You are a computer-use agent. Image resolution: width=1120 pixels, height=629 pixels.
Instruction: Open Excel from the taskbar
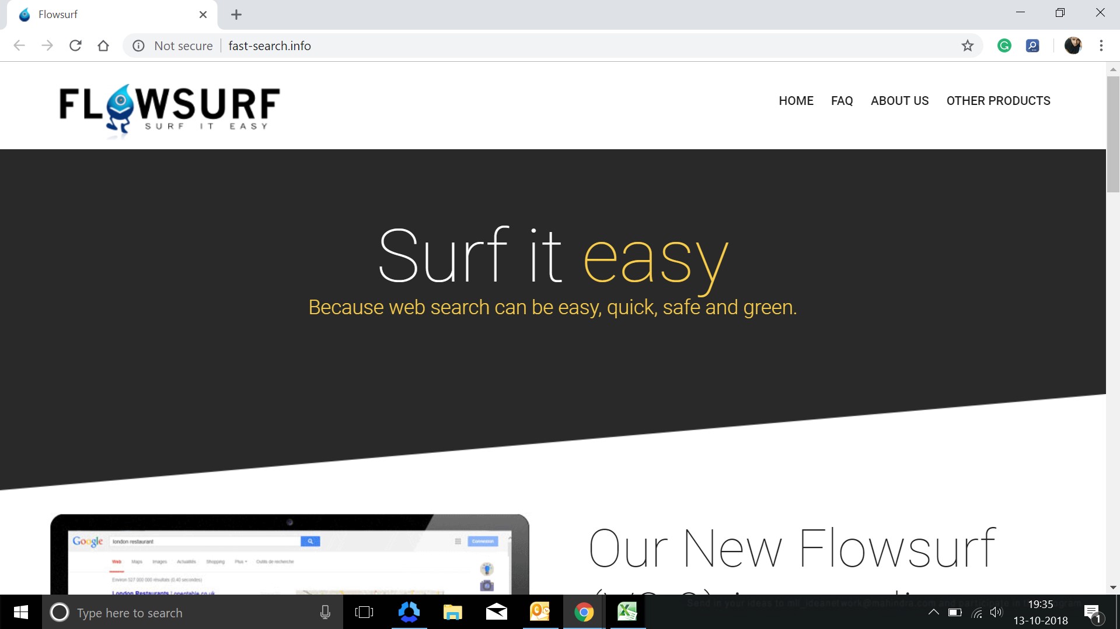(x=627, y=612)
